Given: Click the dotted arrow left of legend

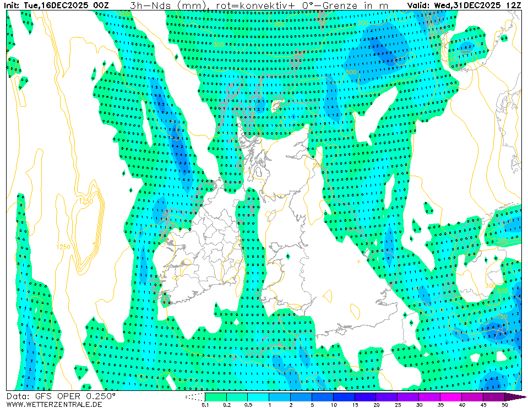Looking at the screenshot, I should [x=194, y=396].
